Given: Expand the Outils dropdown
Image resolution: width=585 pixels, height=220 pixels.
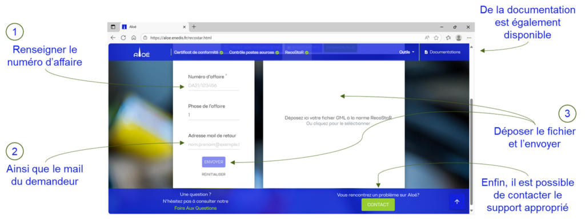Looking at the screenshot, I should tap(406, 52).
